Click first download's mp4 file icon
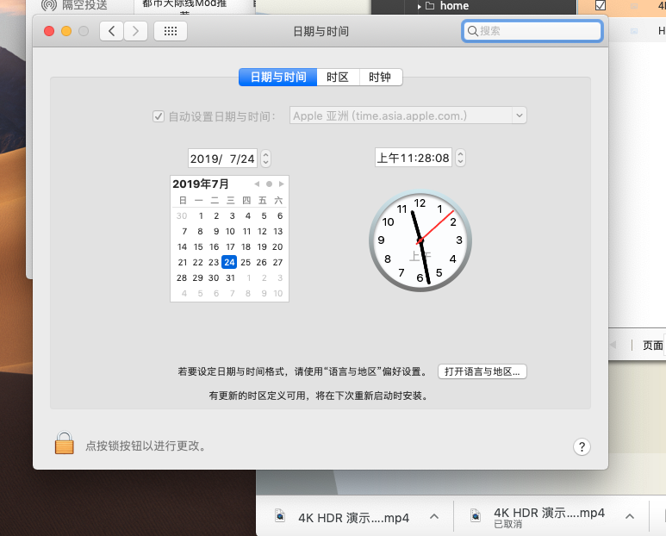 point(280,515)
